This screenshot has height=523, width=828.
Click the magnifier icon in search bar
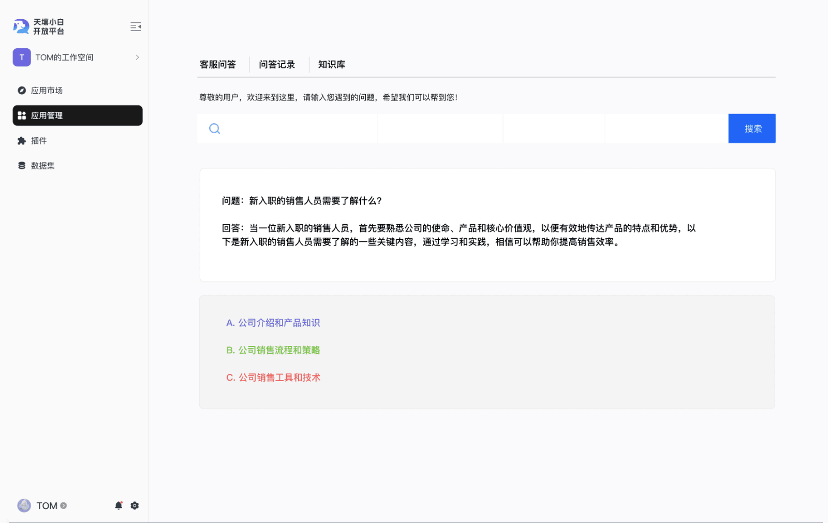(x=214, y=128)
